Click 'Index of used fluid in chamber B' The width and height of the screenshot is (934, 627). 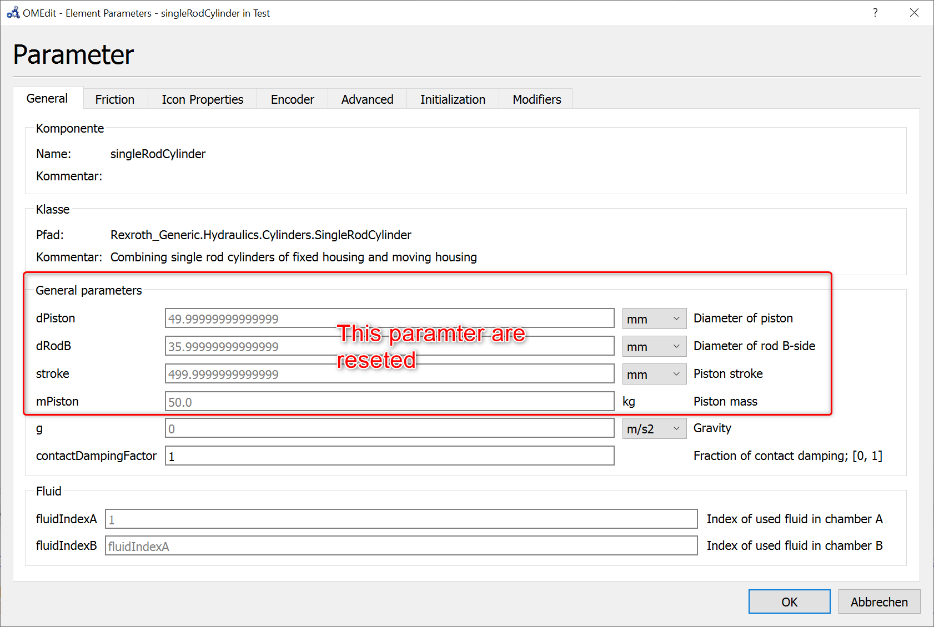pos(795,545)
